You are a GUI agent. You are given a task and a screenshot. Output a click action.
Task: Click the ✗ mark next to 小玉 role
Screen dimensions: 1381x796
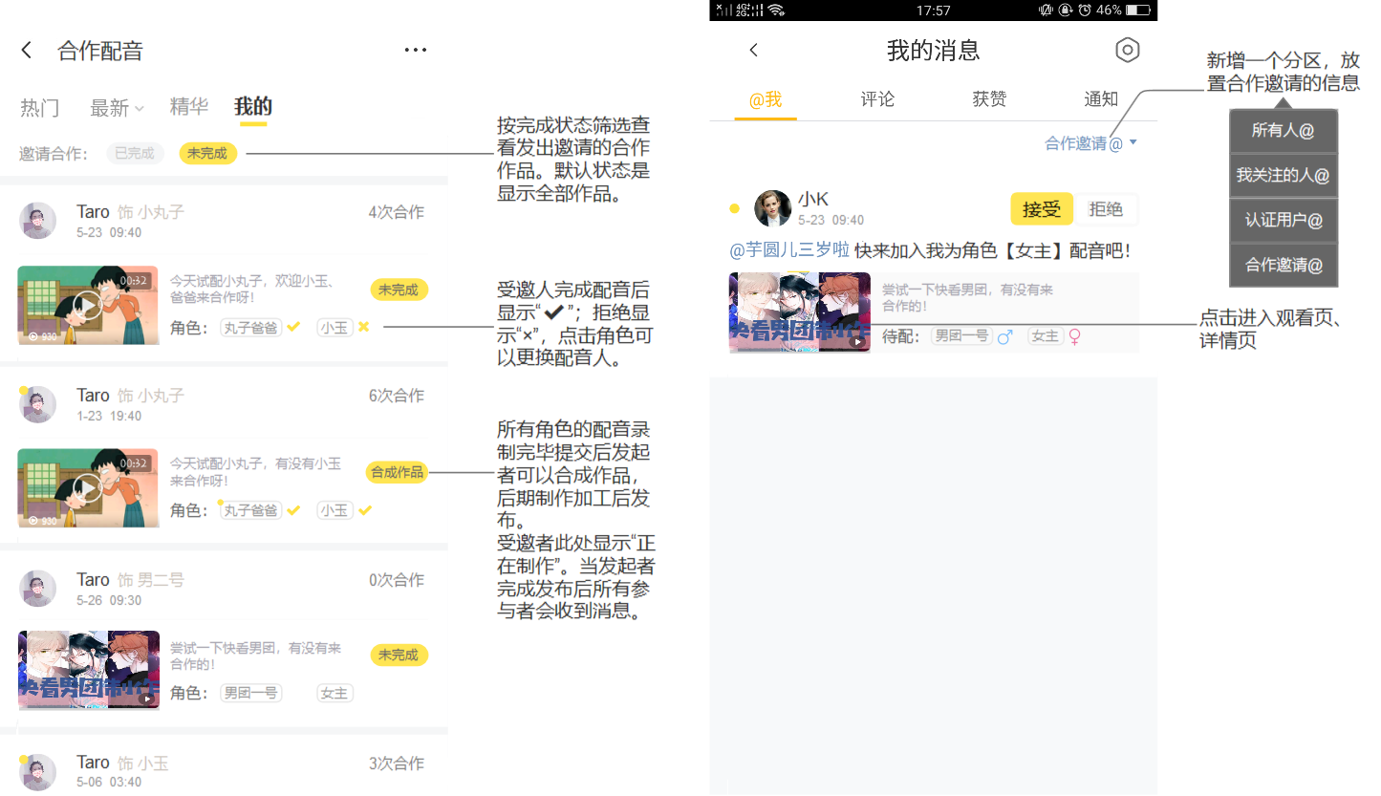point(363,327)
